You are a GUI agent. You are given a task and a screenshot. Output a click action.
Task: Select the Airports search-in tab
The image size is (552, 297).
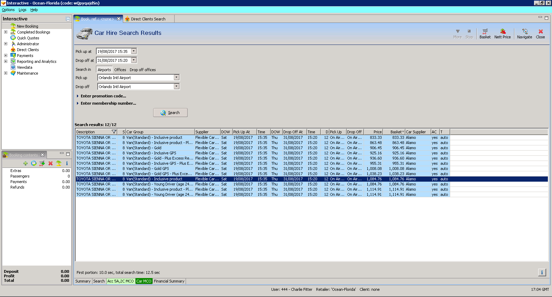pyautogui.click(x=104, y=70)
